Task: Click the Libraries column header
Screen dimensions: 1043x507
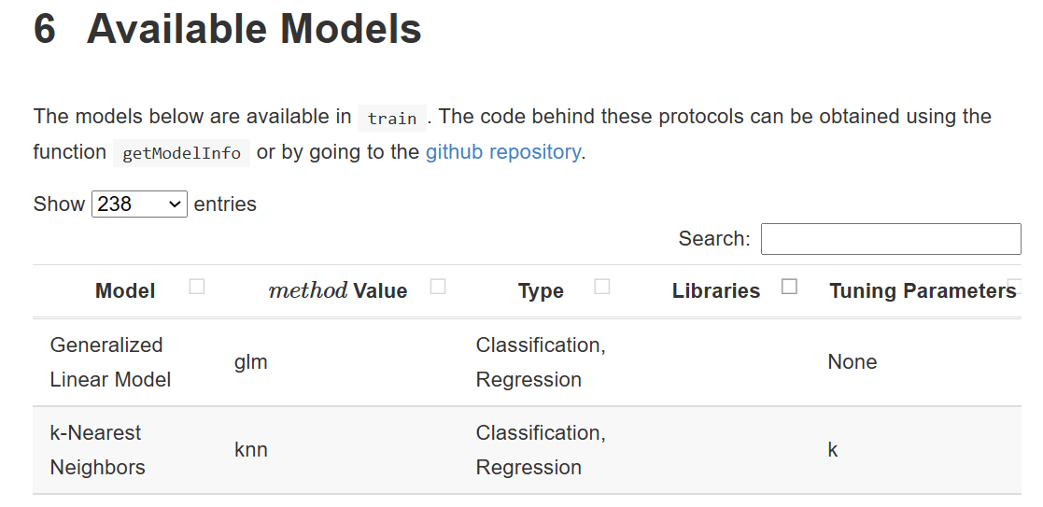Action: click(716, 290)
